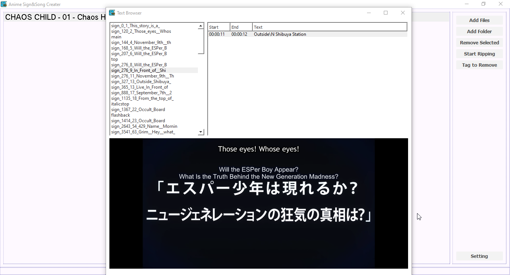
Task: Select sign_120_2_Those_eyes__Whos entry
Action: pos(154,31)
